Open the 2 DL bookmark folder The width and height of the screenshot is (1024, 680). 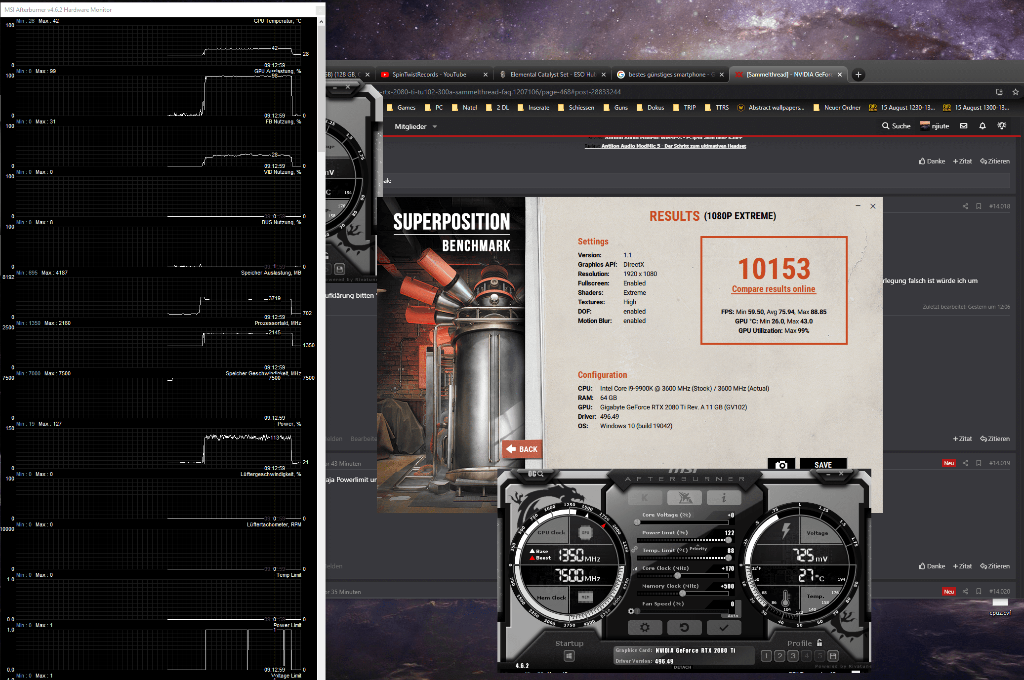(x=497, y=108)
